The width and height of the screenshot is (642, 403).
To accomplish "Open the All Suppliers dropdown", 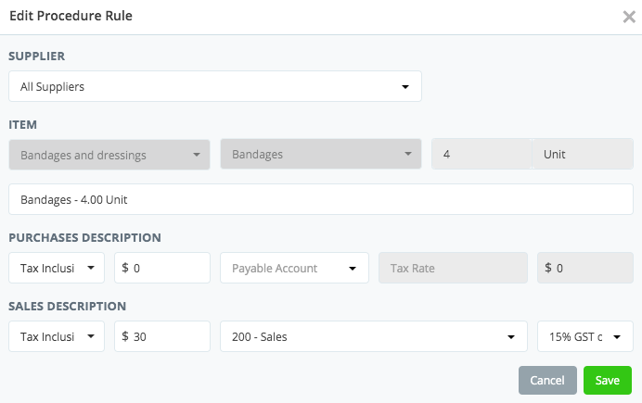I will [214, 87].
